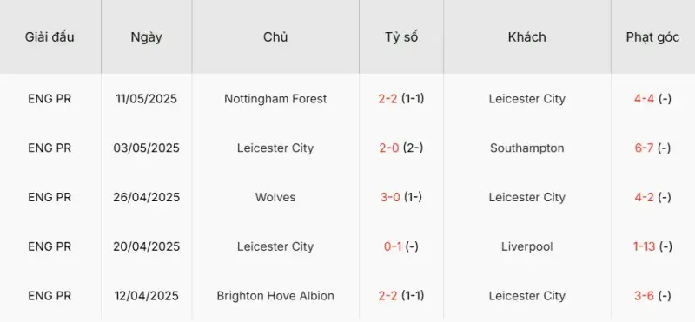Click the 6-7 corner kick stat
The image size is (695, 322).
652,148
